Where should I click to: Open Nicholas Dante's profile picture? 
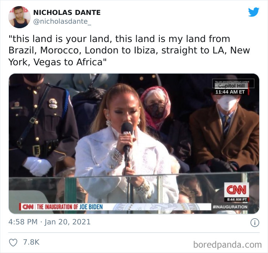click(x=20, y=17)
